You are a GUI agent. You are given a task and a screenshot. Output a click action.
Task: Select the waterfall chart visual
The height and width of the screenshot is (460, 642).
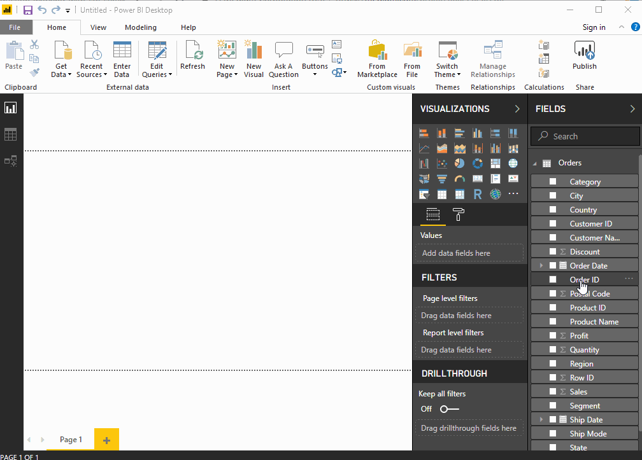(x=424, y=164)
